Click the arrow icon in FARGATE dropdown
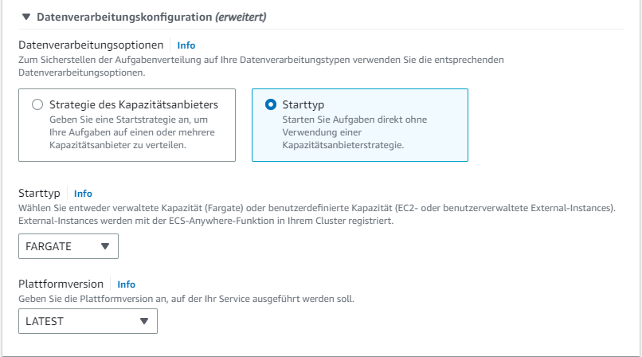 [x=105, y=246]
